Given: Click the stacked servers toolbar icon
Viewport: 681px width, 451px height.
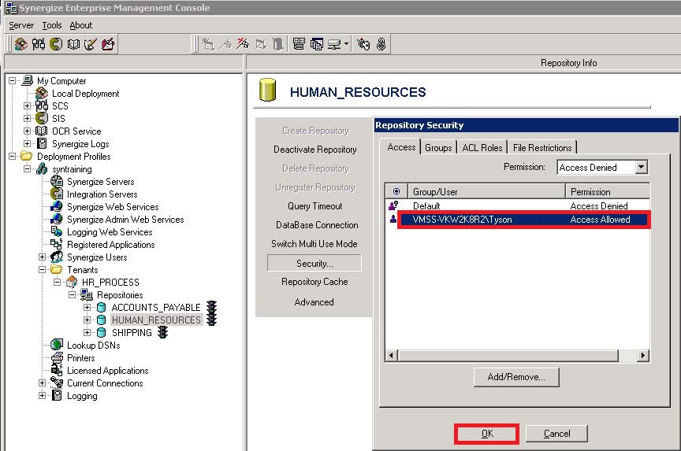Looking at the screenshot, I should [299, 44].
